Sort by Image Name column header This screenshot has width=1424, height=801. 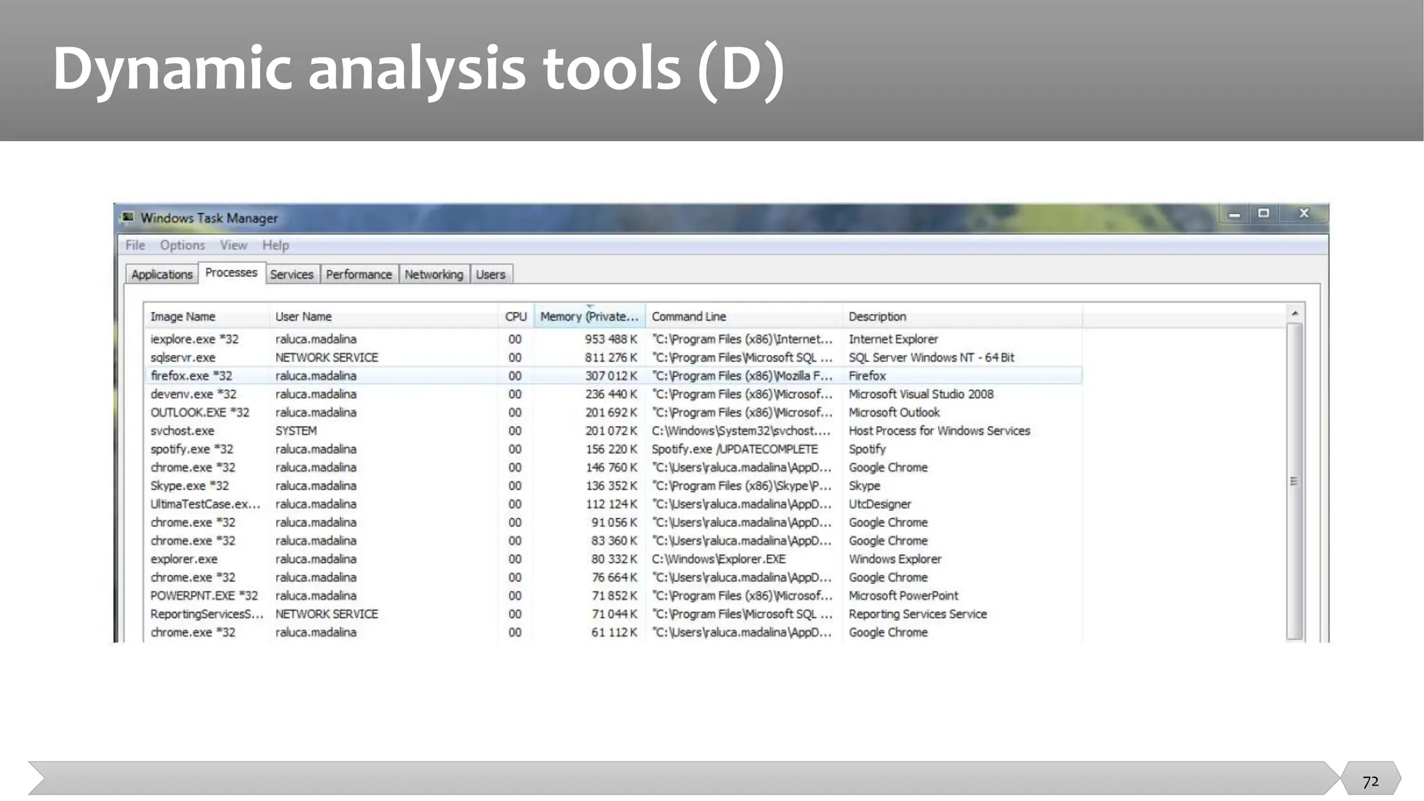pyautogui.click(x=207, y=316)
